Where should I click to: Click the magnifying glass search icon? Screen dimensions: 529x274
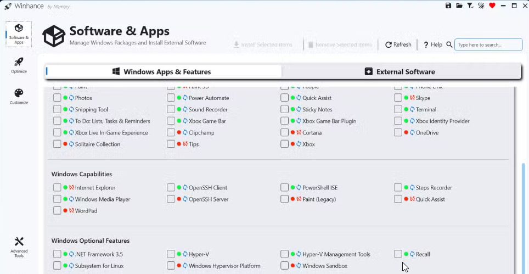pos(449,44)
